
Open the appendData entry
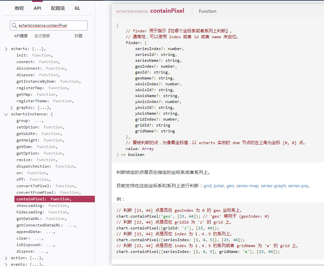tap(36, 232)
